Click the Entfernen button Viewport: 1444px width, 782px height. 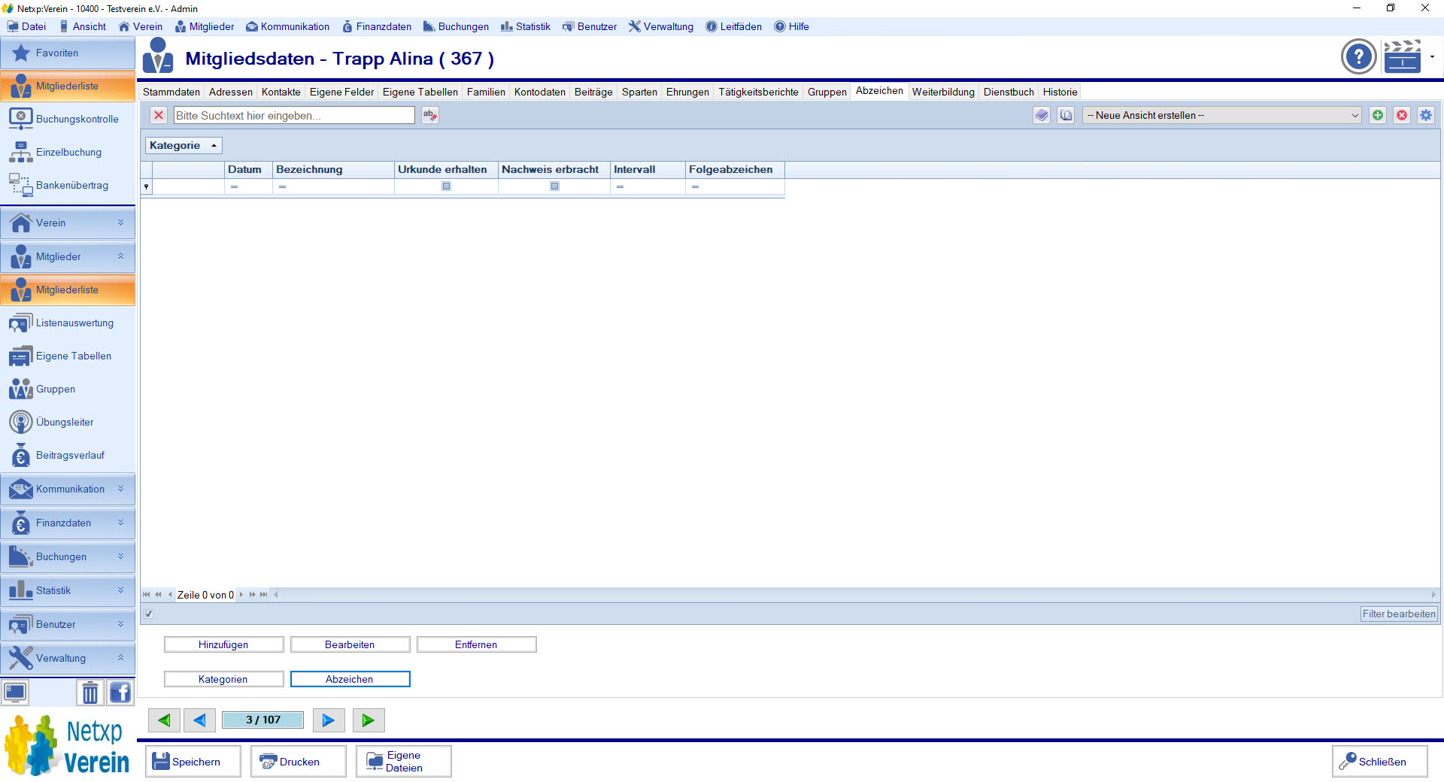[x=476, y=644]
